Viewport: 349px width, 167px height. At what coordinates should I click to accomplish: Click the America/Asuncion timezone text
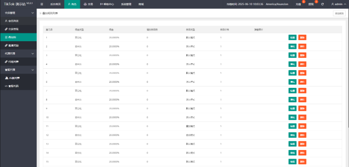click(277, 4)
